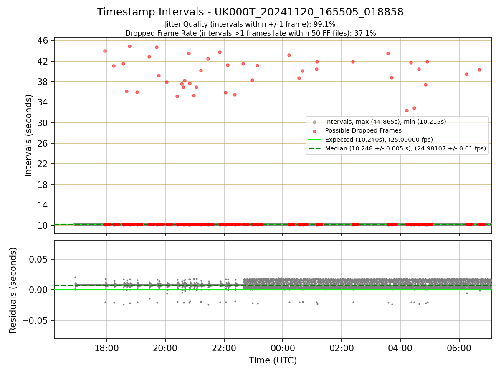
Task: Click the 'Time (UTC)' x-axis label
Action: click(273, 360)
